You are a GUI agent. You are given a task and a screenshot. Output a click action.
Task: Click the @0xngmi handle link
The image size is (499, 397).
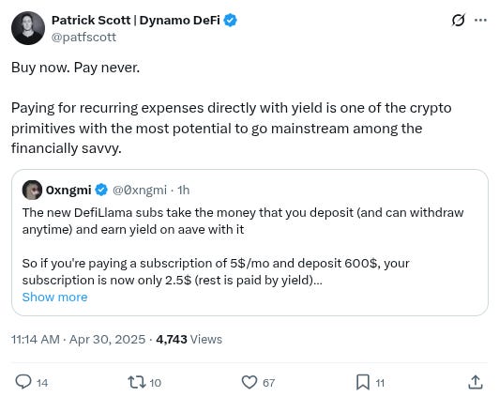pyautogui.click(x=140, y=191)
